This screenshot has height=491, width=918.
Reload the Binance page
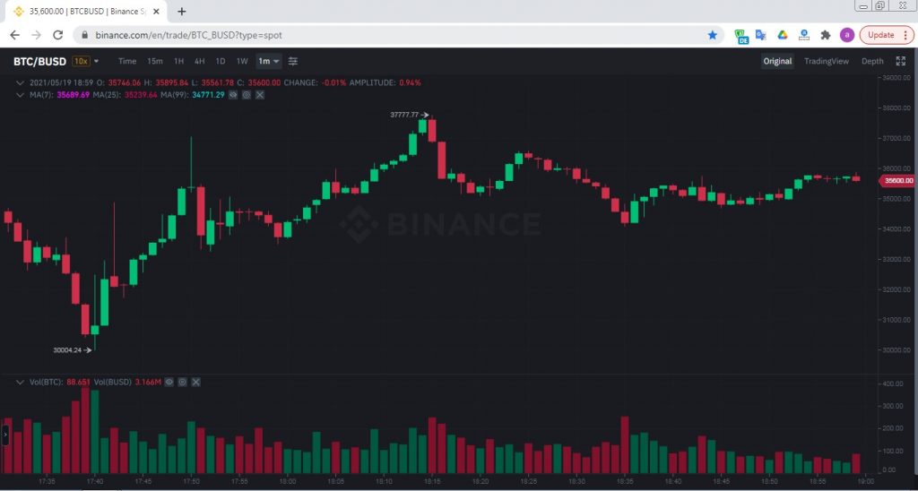click(57, 35)
